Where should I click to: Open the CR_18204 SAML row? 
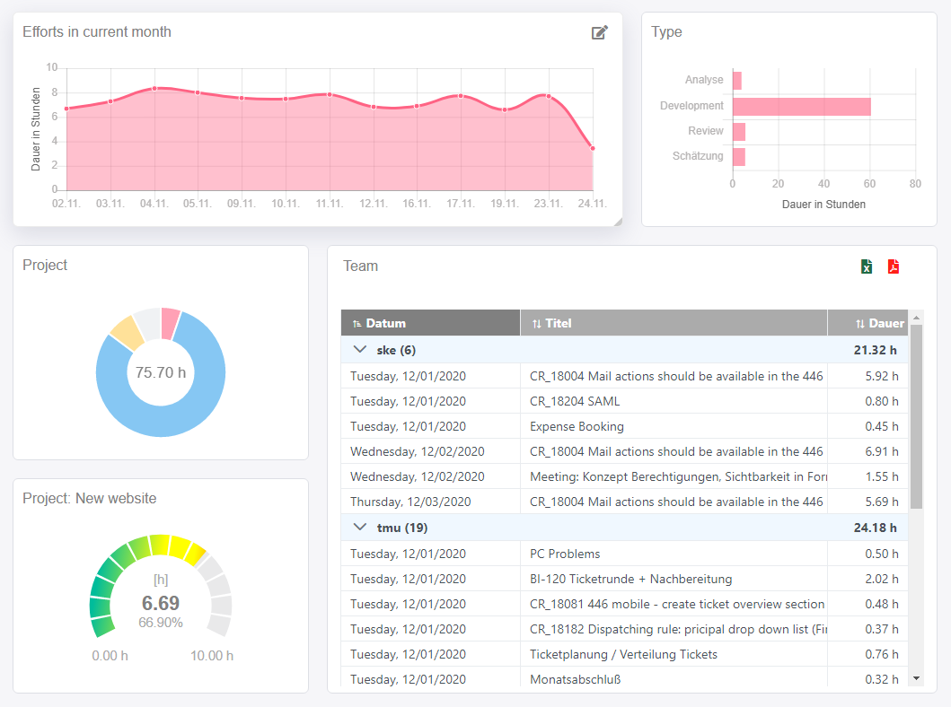(575, 401)
